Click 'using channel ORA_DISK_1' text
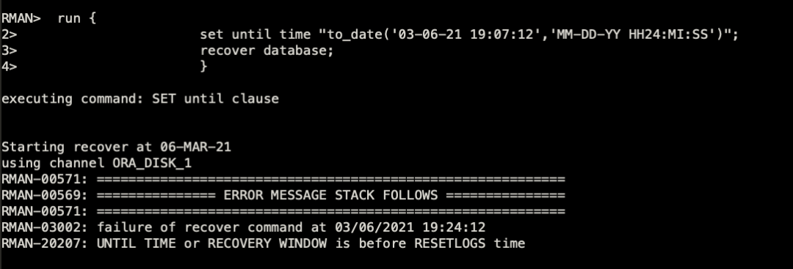The height and width of the screenshot is (269, 793). point(97,163)
